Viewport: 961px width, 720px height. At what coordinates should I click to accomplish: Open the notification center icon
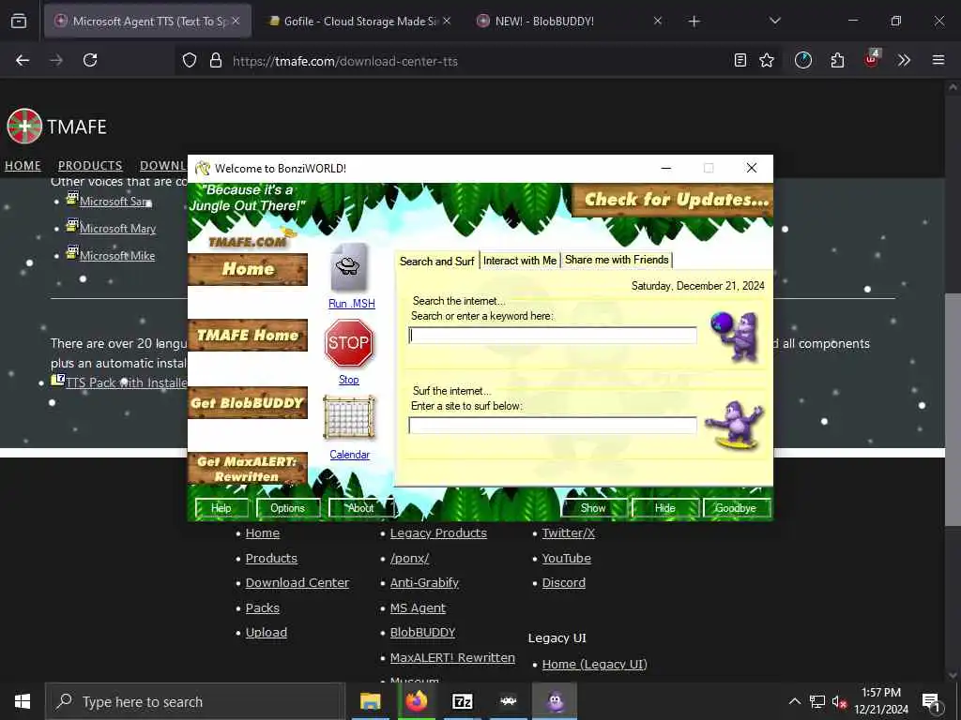(x=931, y=701)
